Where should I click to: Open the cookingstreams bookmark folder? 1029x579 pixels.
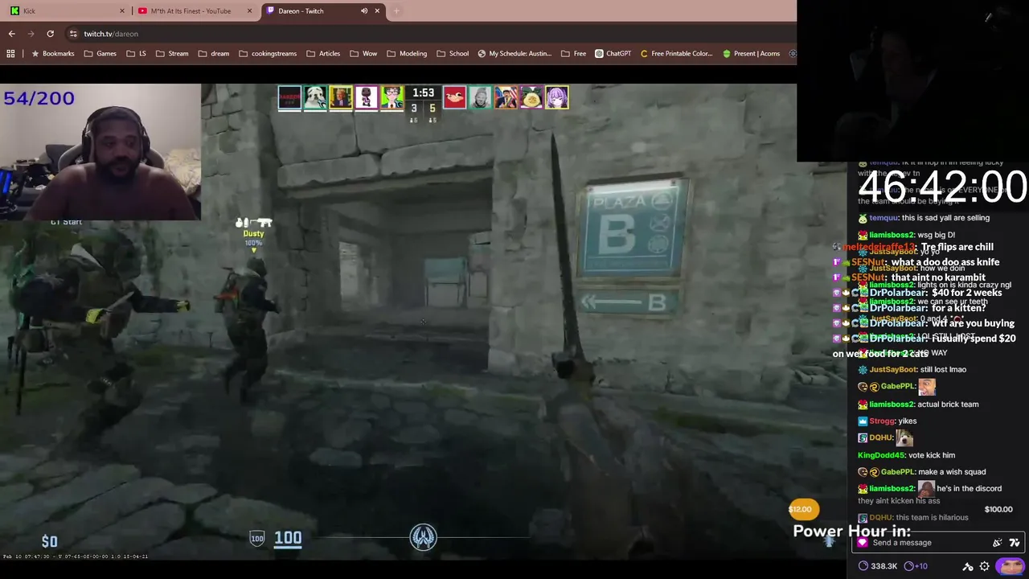tap(268, 54)
